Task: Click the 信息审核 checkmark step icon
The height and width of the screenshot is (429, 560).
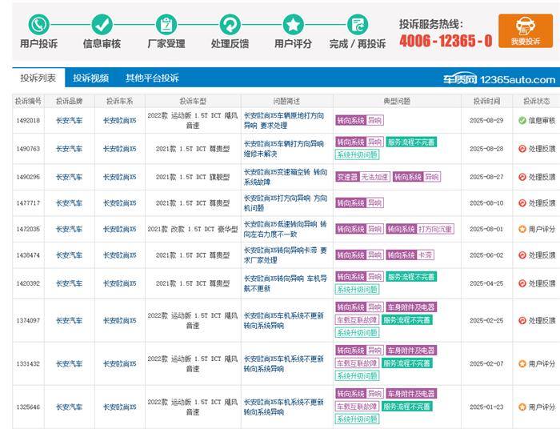Action: (x=102, y=24)
